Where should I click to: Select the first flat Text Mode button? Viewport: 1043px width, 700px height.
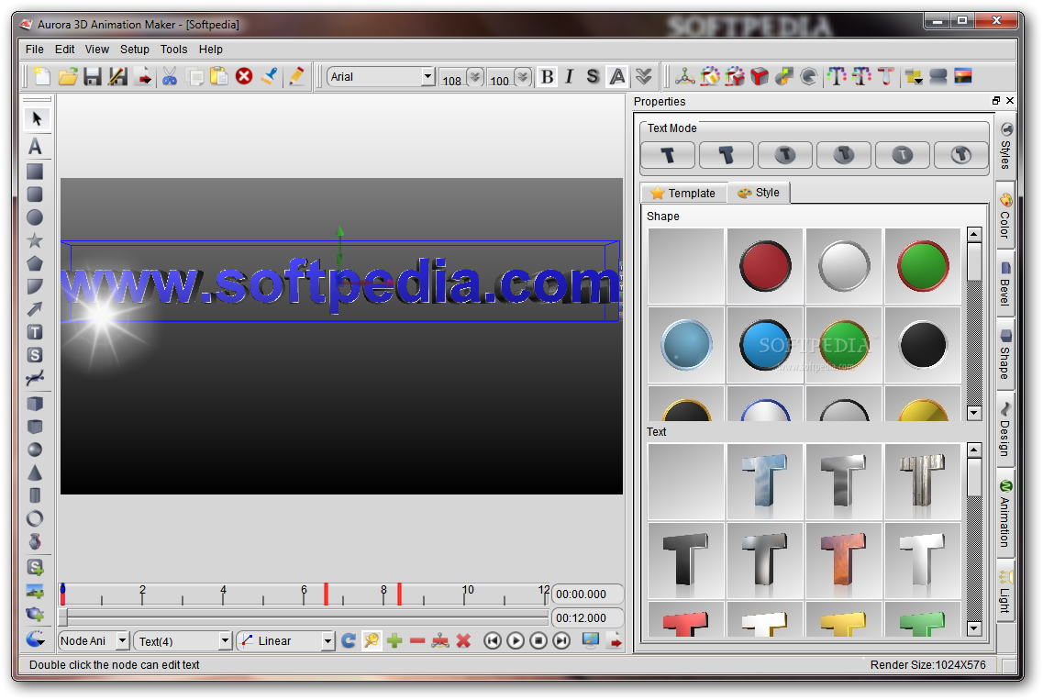668,155
